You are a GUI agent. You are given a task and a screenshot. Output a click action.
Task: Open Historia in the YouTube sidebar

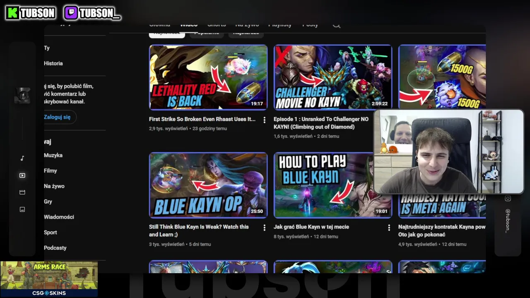(x=53, y=63)
